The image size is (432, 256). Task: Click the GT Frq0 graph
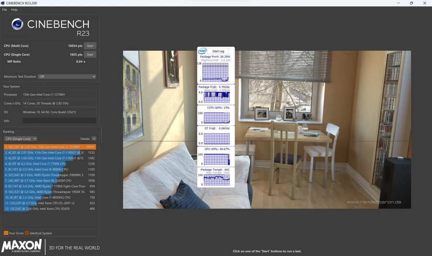217,139
